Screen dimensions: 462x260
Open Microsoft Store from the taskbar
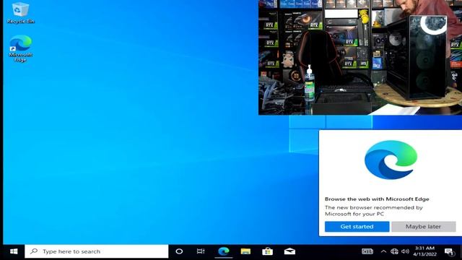(267, 251)
